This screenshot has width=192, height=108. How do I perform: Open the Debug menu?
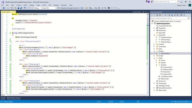pos(32,5)
